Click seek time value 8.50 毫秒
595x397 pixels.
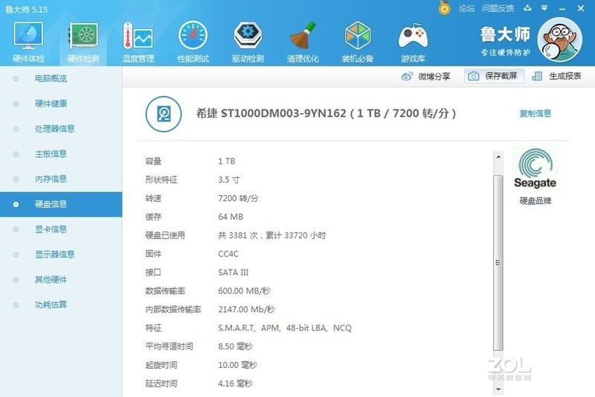(x=235, y=346)
